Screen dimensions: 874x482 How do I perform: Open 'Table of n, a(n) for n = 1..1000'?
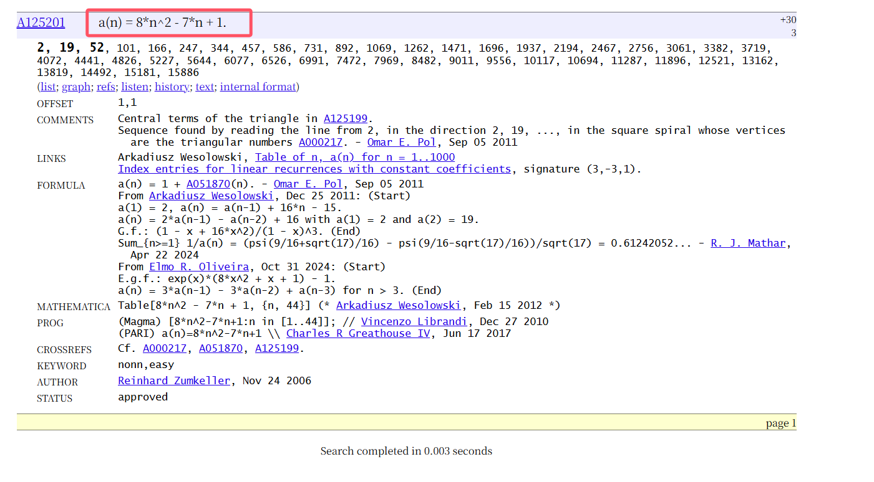click(x=354, y=158)
